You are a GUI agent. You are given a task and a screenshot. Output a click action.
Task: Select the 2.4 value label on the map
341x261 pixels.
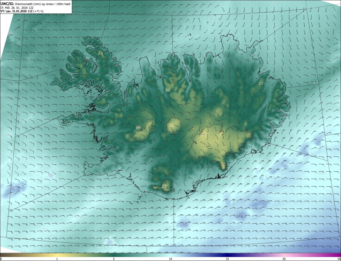[x=138, y=128]
